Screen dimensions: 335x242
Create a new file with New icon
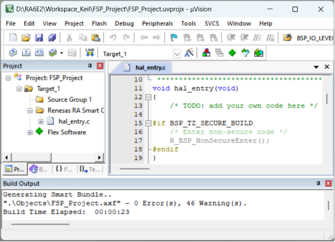13,38
